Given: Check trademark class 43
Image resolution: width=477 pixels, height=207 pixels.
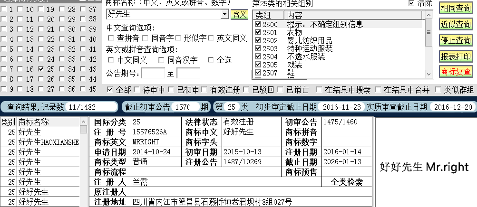Looking at the screenshot, I should pyautogui.click(x=83, y=69).
